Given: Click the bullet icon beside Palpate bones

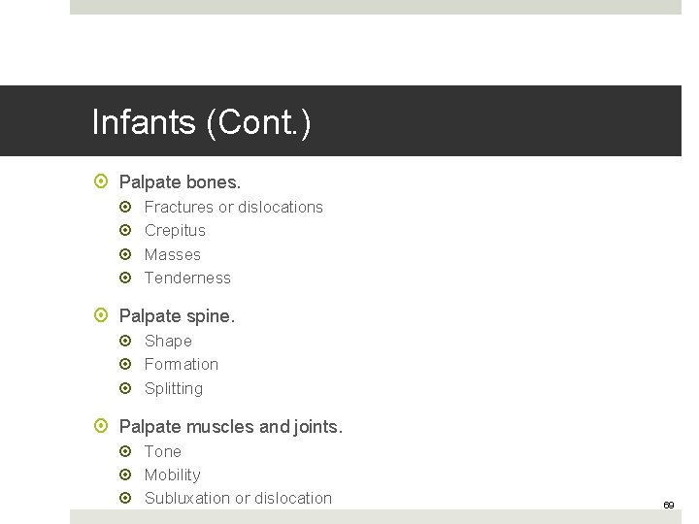Looking at the screenshot, I should pyautogui.click(x=103, y=181).
